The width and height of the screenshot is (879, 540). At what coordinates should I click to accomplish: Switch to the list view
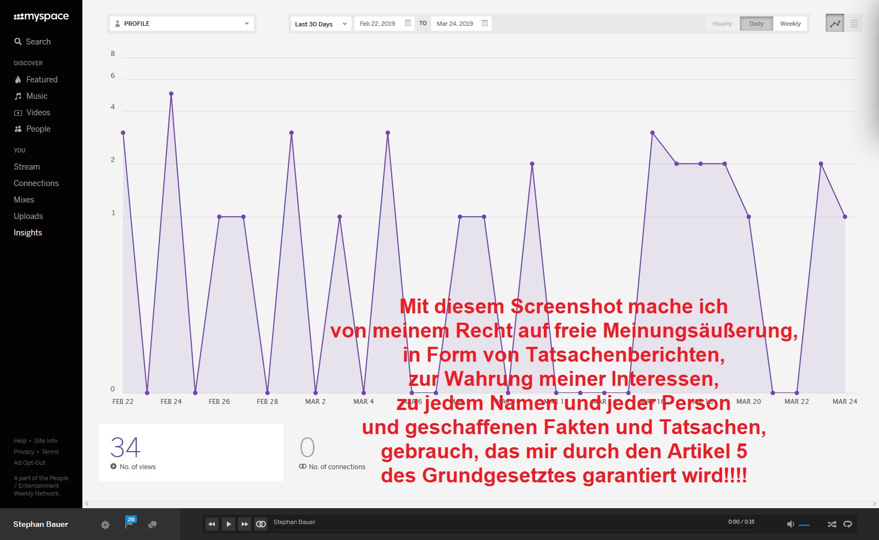point(854,24)
